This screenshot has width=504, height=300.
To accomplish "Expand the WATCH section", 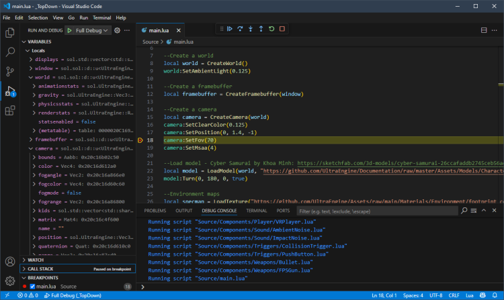I will (x=36, y=260).
